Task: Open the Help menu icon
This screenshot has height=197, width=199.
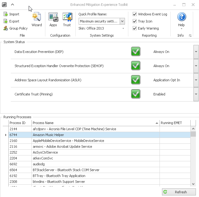Action: [x=181, y=17]
